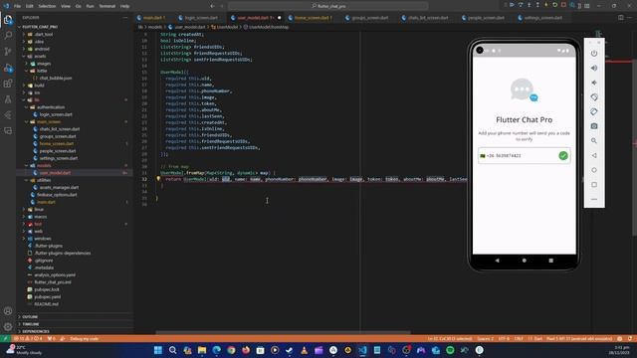Switch to the login_screen.dart tab

coord(201,18)
